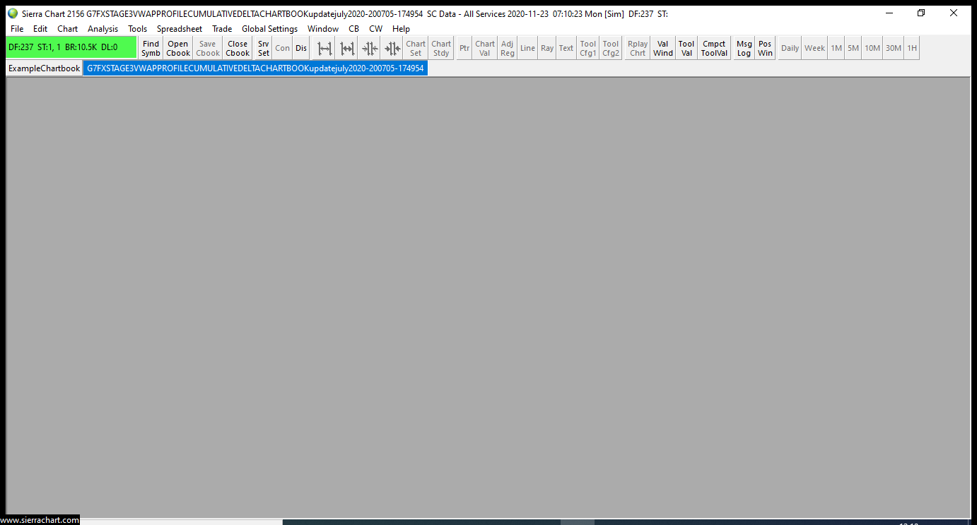This screenshot has width=977, height=525.
Task: Click the Find Symb toolbar button
Action: coord(151,48)
